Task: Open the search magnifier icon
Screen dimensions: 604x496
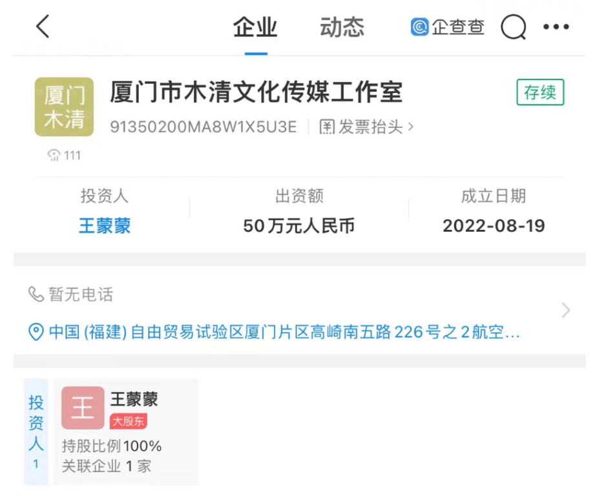Action: (x=514, y=27)
